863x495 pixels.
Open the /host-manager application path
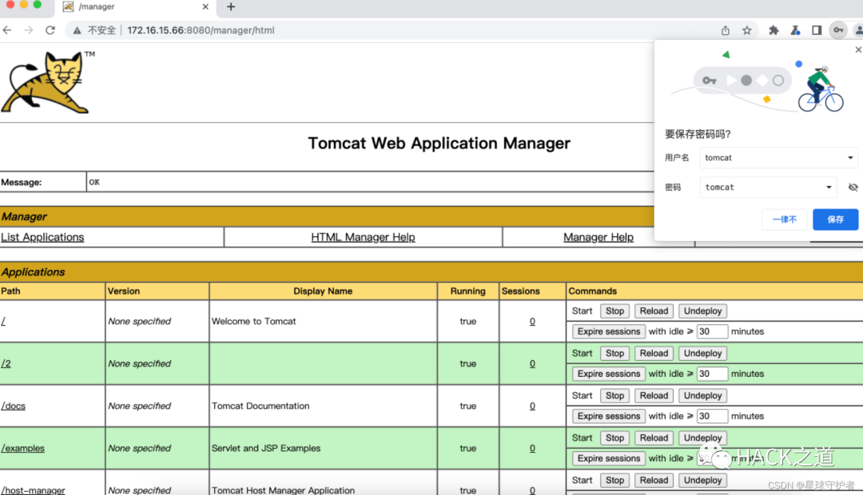(33, 490)
